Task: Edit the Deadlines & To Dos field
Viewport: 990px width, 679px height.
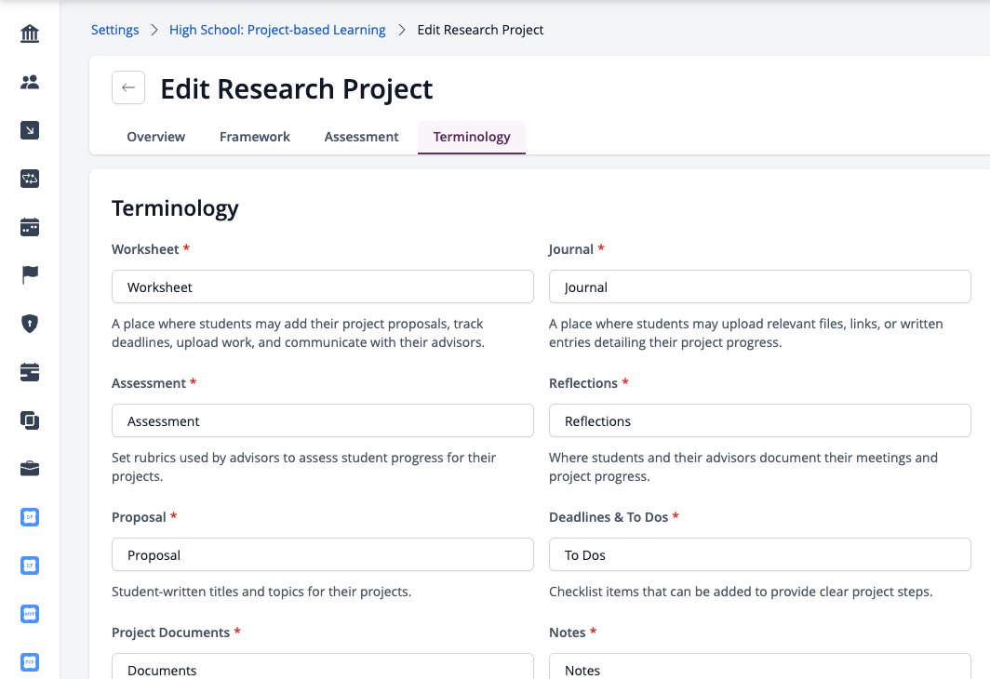Action: point(759,554)
